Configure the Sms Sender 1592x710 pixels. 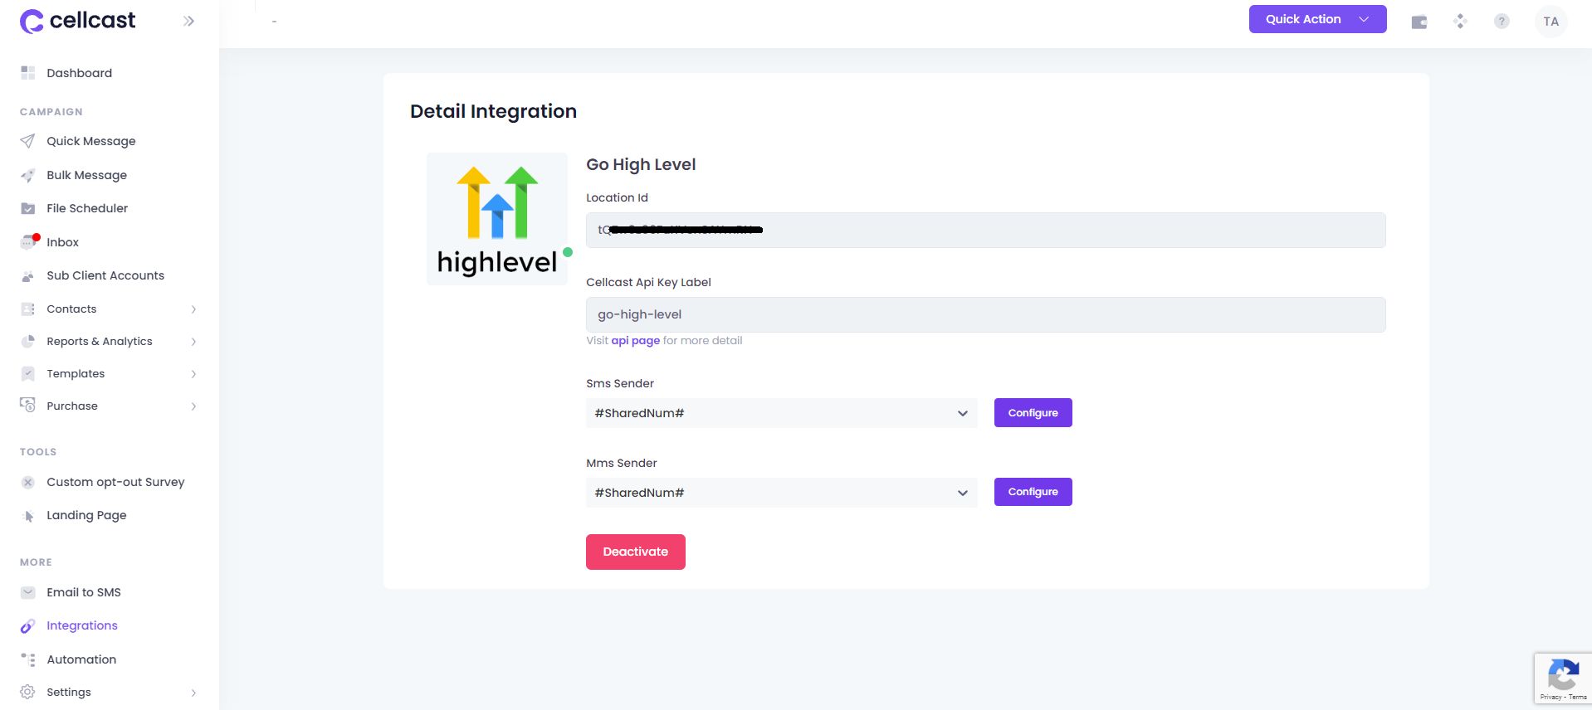(1033, 413)
